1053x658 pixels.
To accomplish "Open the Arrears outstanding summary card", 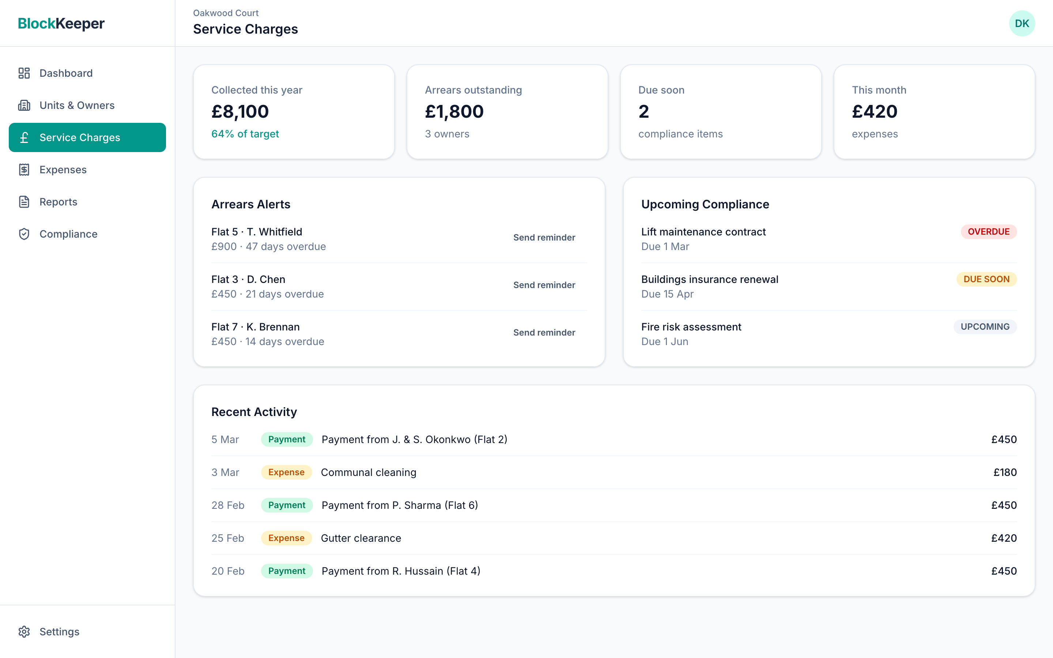I will (x=507, y=112).
